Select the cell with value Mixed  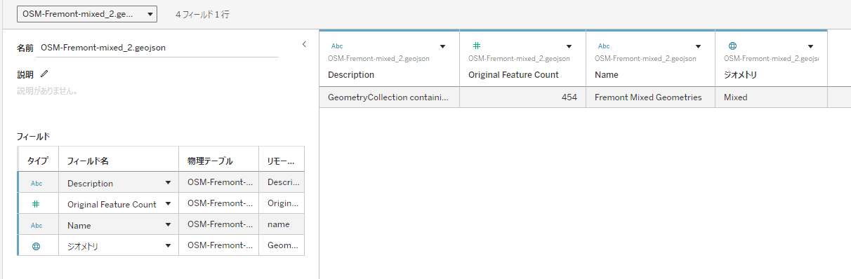[x=771, y=97]
